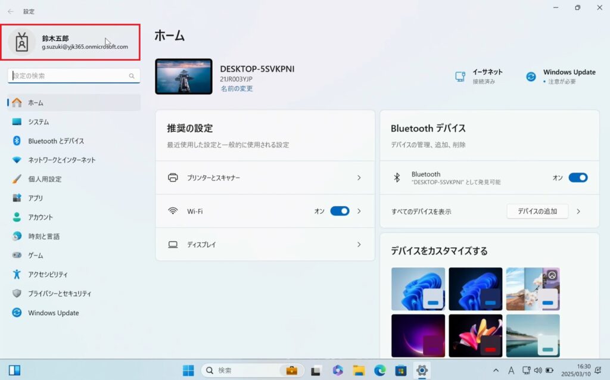Click the desktop wallpaper preview thumbnail
Viewport: 610px width, 380px height.
(183, 77)
